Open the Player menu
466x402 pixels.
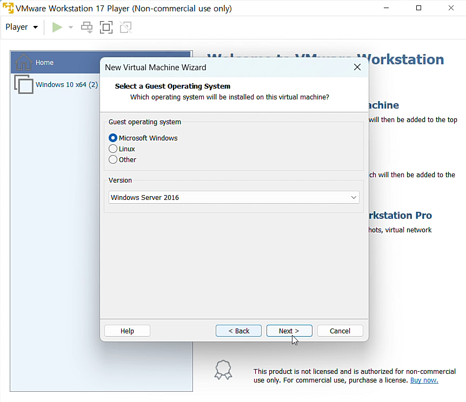click(x=22, y=27)
